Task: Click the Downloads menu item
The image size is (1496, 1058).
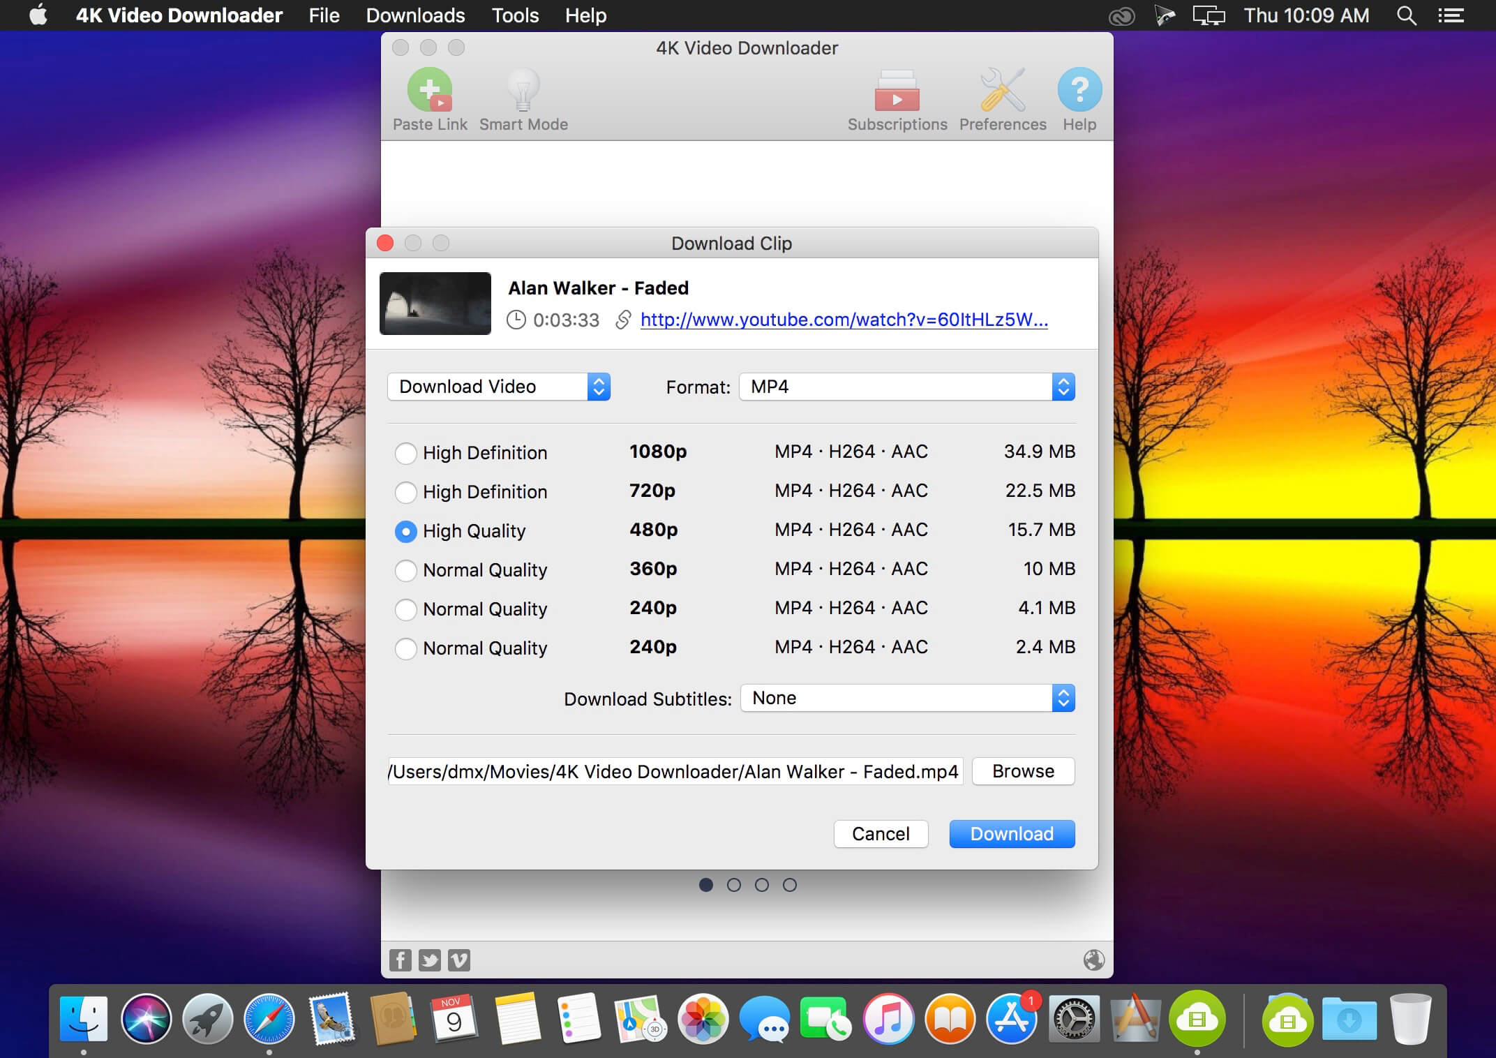Action: (414, 15)
